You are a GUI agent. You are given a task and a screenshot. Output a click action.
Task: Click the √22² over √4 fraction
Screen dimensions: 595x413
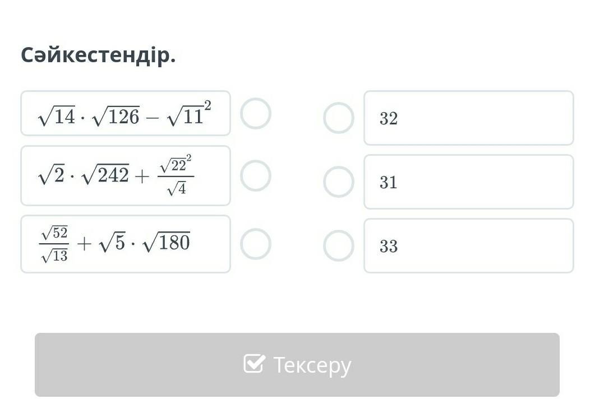176,176
